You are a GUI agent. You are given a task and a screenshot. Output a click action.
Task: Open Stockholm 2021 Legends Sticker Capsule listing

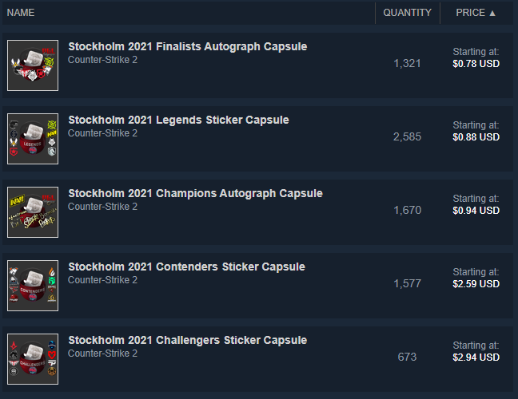(178, 120)
